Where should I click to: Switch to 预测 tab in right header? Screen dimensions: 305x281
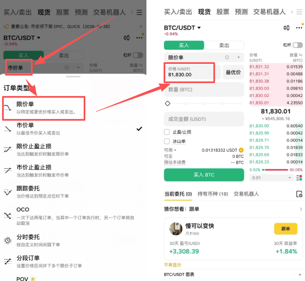241,12
